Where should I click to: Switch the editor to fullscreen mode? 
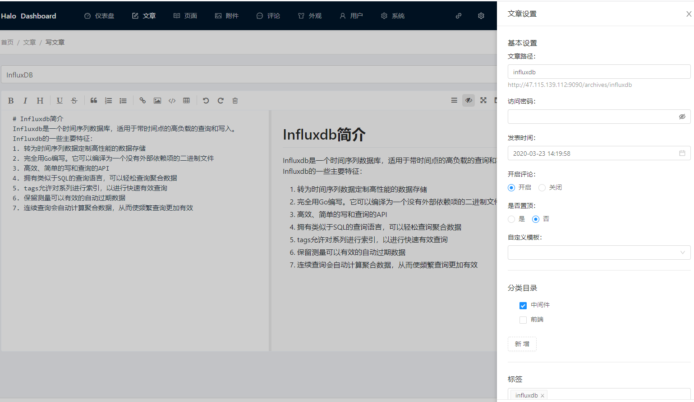point(483,100)
